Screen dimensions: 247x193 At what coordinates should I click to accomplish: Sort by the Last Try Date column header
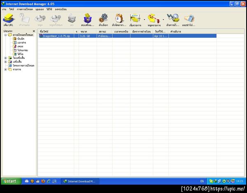point(161,32)
